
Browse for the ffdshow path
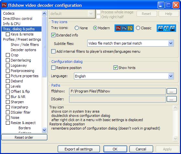[172, 91]
